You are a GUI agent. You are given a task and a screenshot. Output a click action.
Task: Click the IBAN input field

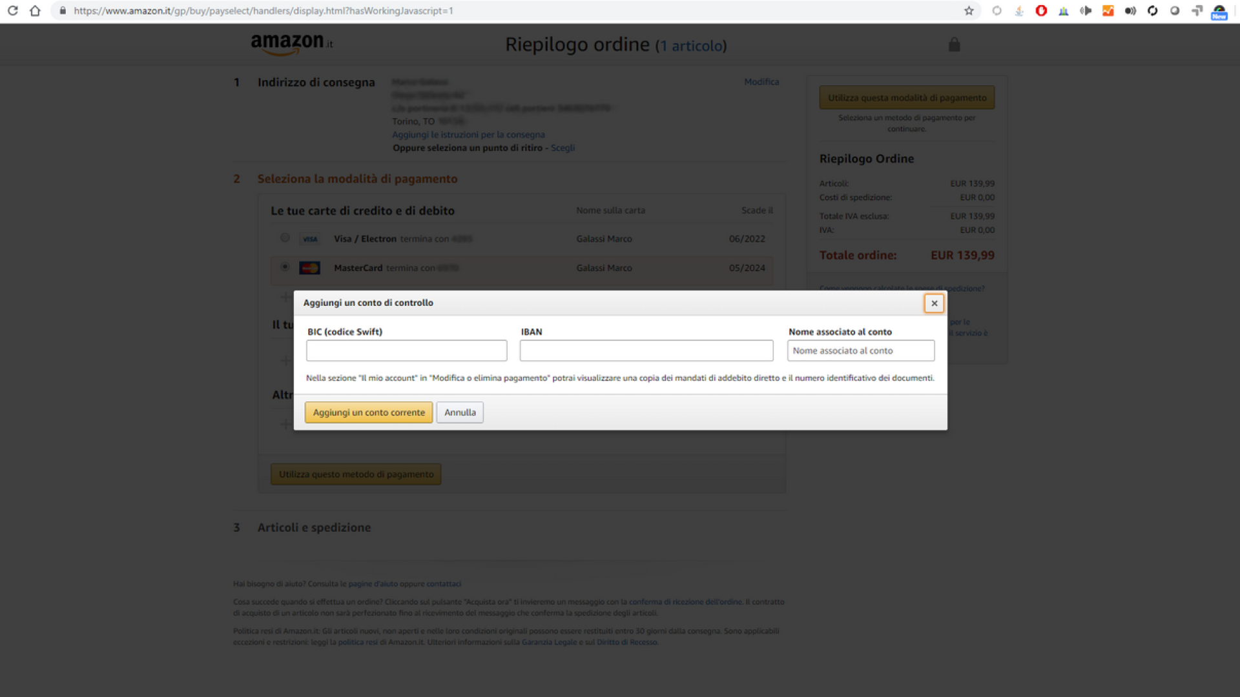[x=646, y=350]
